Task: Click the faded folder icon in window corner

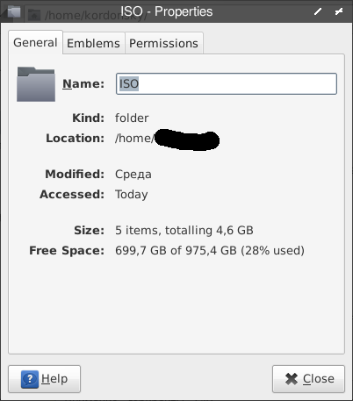Action: pos(14,12)
